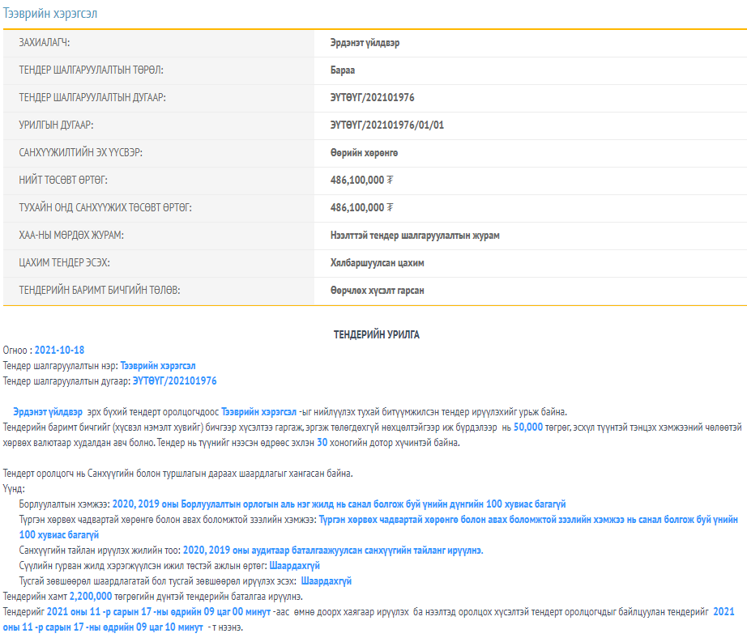Click the Өөрчлөх хүсэлт гарсан status
This screenshot has height=642, width=747.
pos(377,291)
